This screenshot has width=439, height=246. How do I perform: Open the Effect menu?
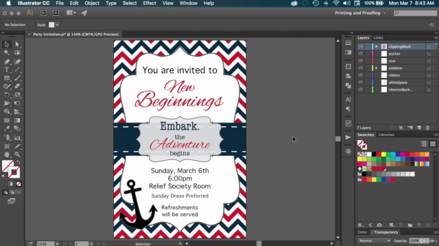click(150, 3)
